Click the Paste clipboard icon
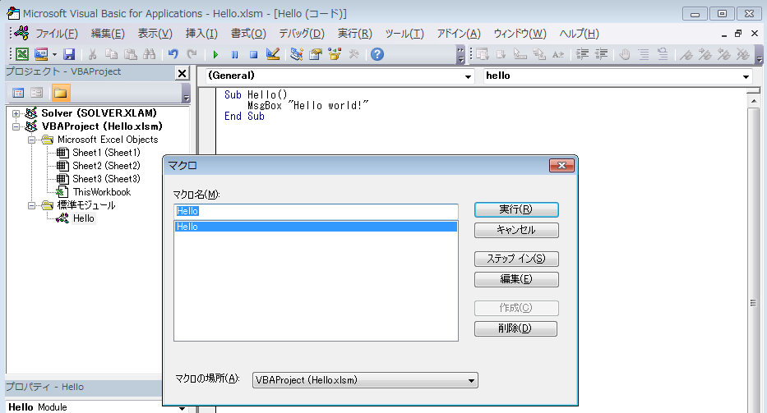Screen dimensions: 767x413 pos(130,54)
